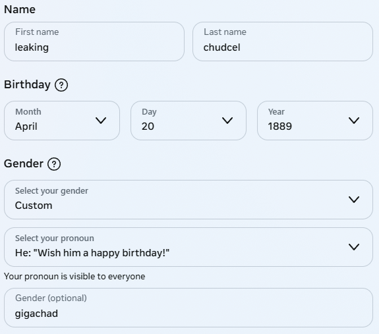Click the Birthday section heading text
Screen dimensions: 379x334
point(27,85)
